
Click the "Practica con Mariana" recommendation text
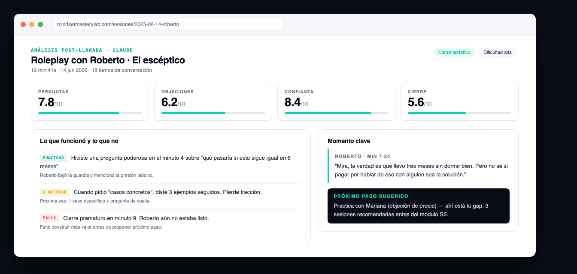pos(411,210)
